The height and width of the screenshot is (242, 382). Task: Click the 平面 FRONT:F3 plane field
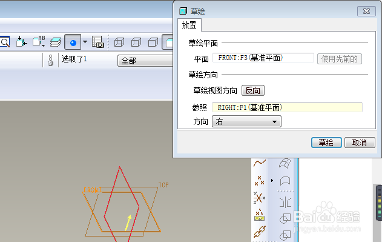pos(263,58)
